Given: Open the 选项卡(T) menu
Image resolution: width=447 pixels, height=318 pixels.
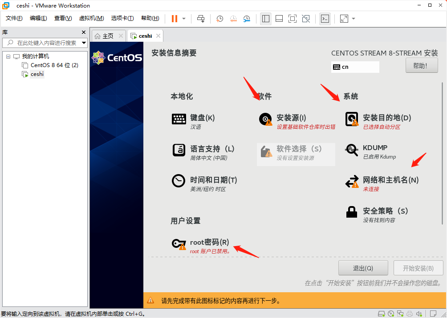Looking at the screenshot, I should (x=122, y=18).
